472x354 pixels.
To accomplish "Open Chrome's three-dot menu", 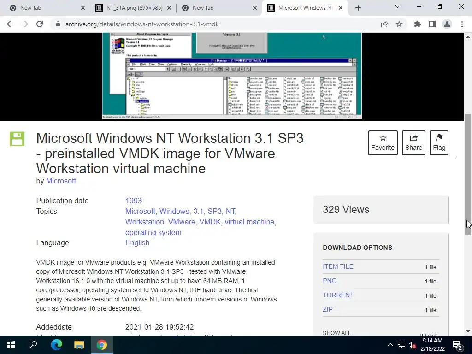I will tap(462, 24).
